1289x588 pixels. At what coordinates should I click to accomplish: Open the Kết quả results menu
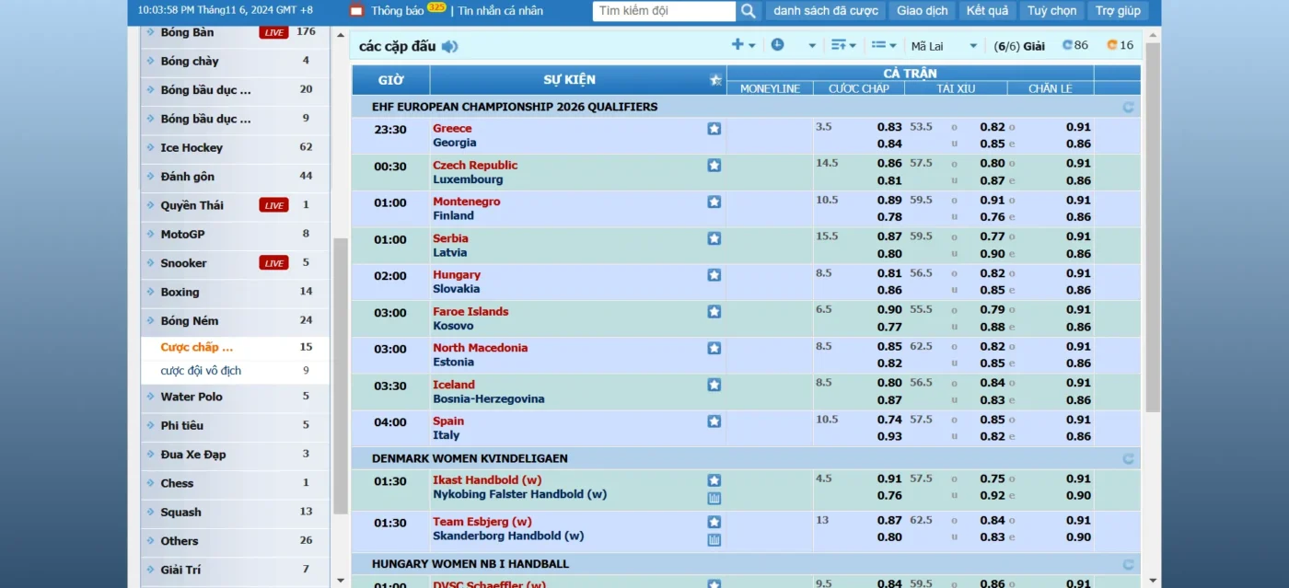tap(987, 11)
